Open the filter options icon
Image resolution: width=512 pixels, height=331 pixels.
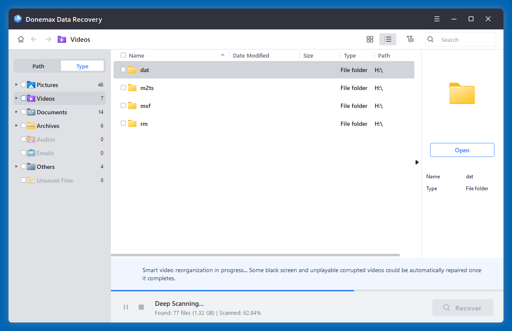(x=410, y=39)
